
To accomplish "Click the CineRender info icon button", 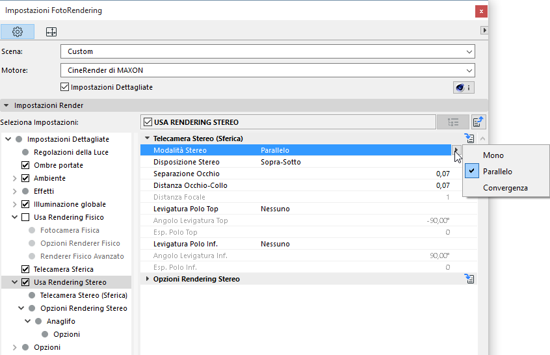I will coord(463,87).
